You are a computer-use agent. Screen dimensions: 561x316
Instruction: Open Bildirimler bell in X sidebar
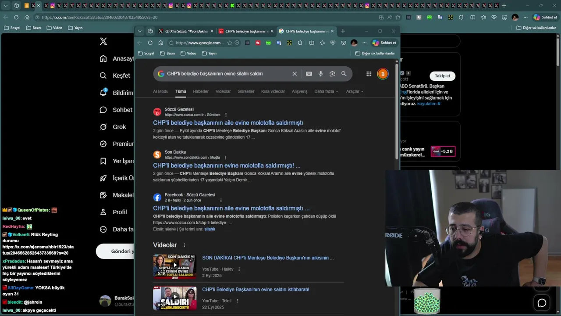coord(116,93)
